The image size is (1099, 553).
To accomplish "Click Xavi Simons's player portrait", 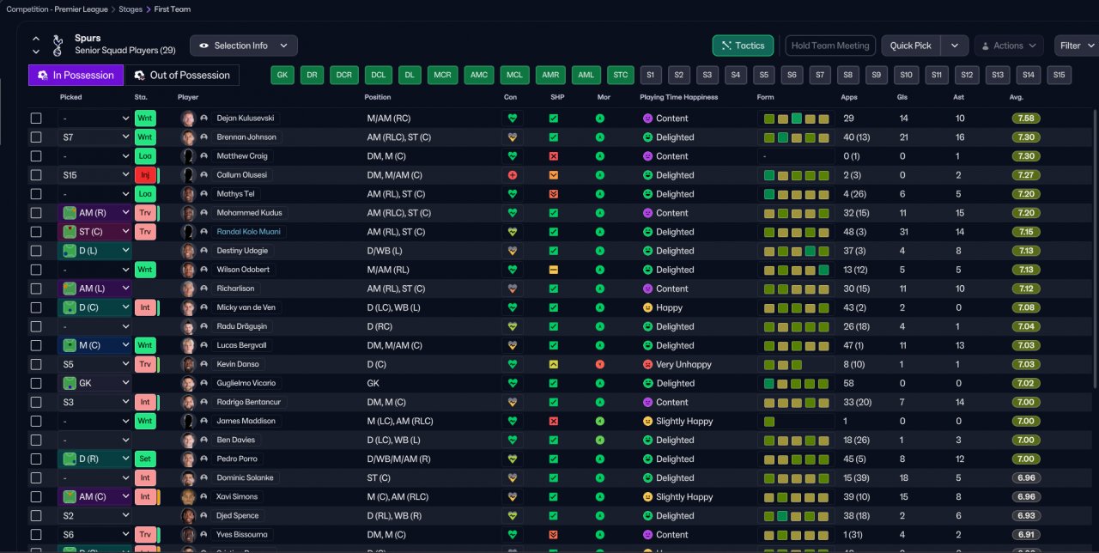I will pyautogui.click(x=188, y=496).
